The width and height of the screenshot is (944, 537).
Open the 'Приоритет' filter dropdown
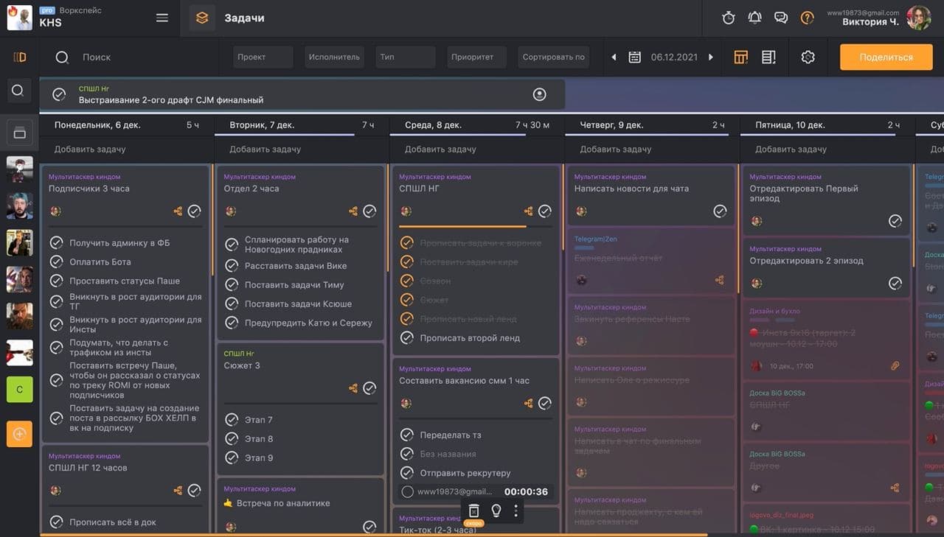(x=476, y=57)
